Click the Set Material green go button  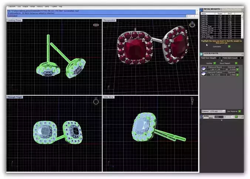(x=240, y=112)
